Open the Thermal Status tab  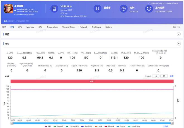tap(69, 27)
